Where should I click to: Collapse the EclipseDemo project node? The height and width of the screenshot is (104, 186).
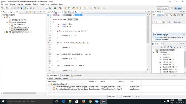(2, 15)
